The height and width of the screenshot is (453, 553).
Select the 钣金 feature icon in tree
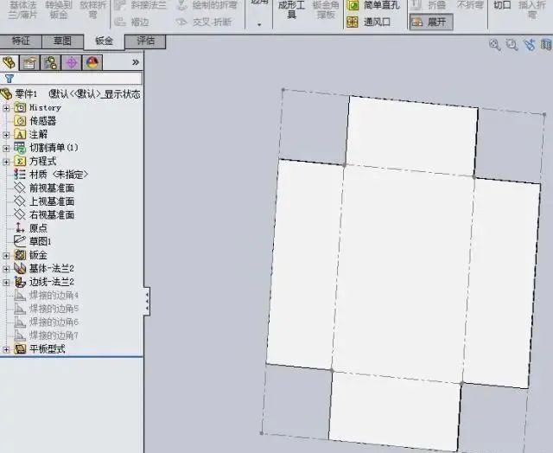20,255
